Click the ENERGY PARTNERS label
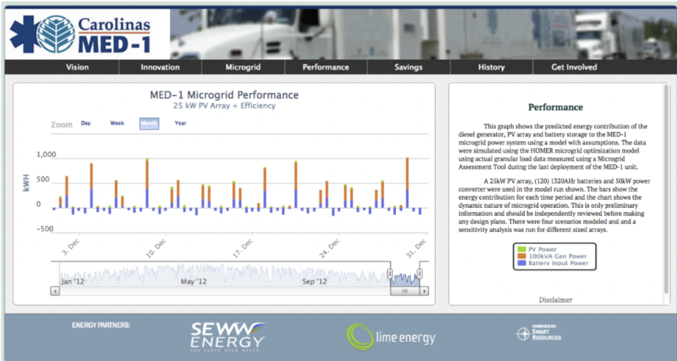This screenshot has height=361, width=677. coord(101,325)
